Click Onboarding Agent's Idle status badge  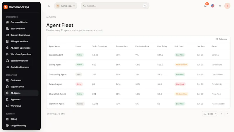tap(79, 75)
